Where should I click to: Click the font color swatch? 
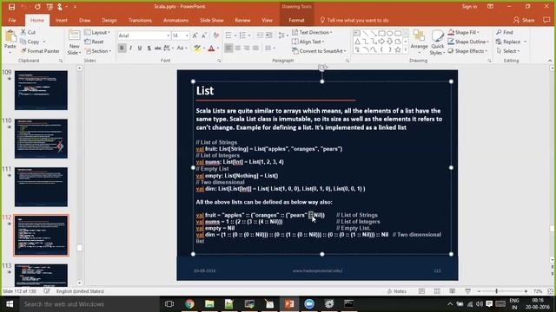click(x=211, y=49)
